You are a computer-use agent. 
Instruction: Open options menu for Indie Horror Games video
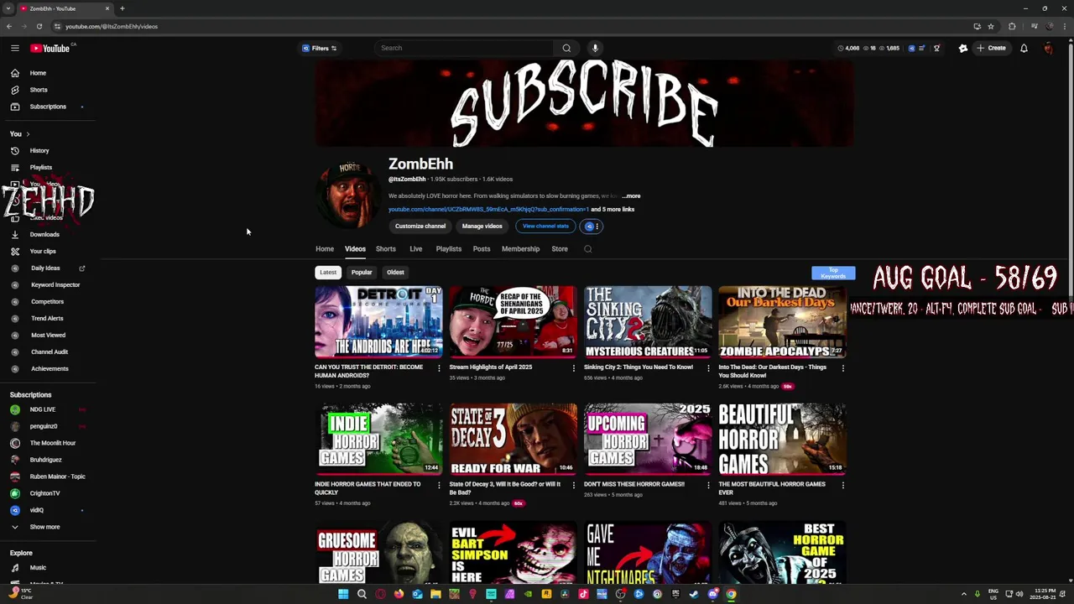click(439, 485)
